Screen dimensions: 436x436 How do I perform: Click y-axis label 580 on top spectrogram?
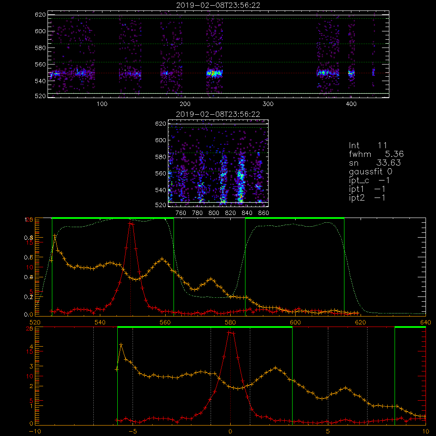(x=40, y=48)
